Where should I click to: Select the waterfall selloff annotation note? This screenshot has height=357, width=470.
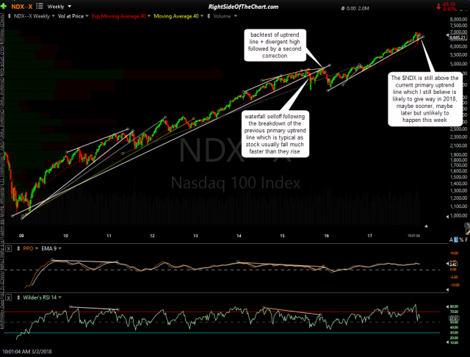click(275, 134)
